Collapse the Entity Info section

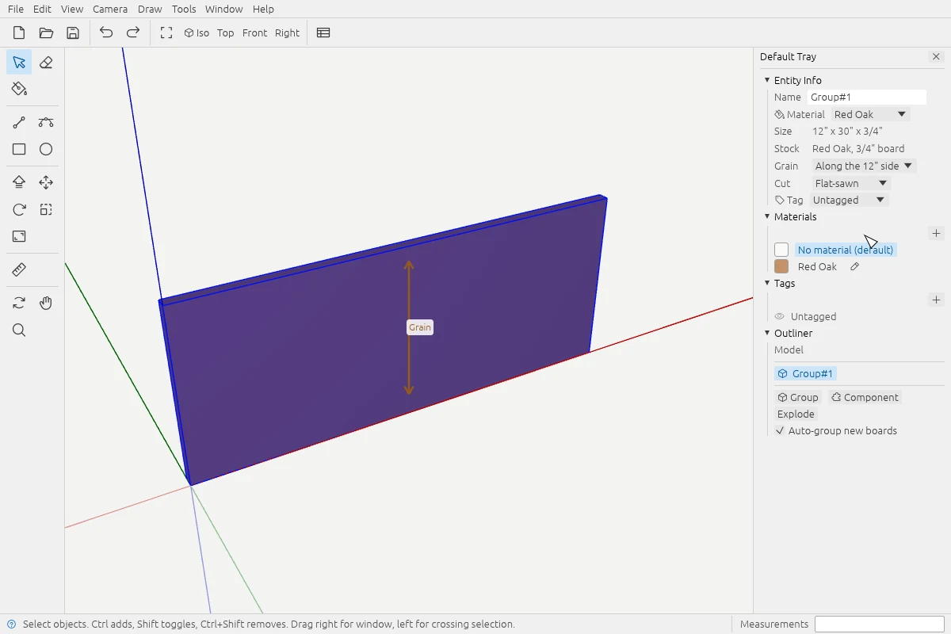pyautogui.click(x=767, y=80)
